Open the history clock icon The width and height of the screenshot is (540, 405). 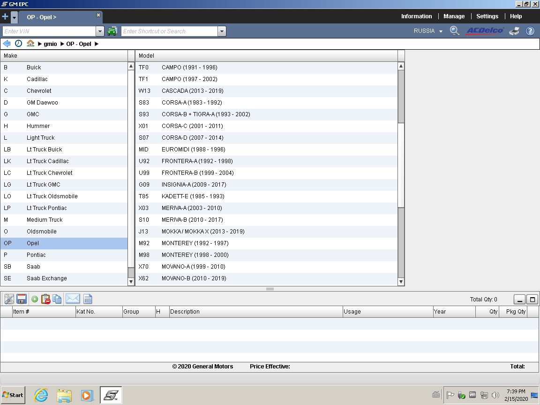(19, 44)
